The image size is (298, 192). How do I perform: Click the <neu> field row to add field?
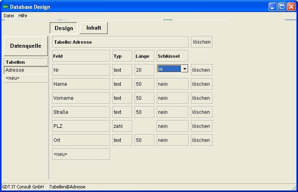click(x=81, y=154)
